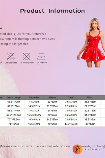Select the chest cell 30.5"/78cm
The image size is (105, 158).
pos(71,102)
